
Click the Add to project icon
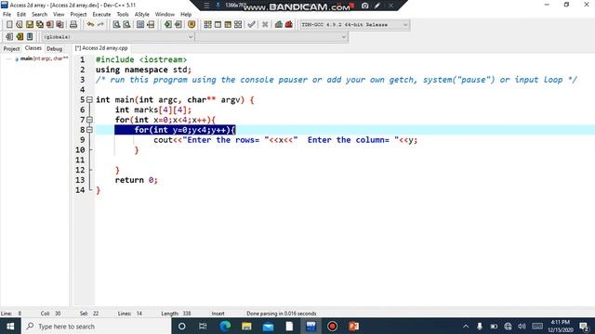point(20,37)
